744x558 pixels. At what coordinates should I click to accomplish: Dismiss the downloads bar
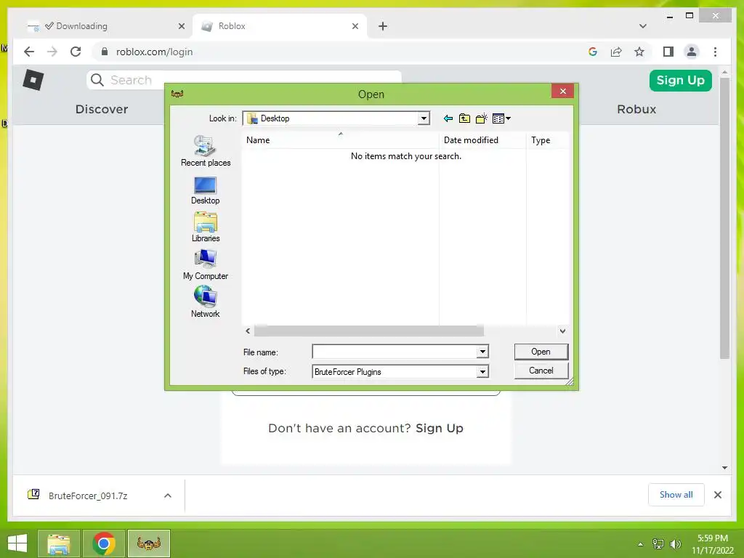(x=717, y=495)
